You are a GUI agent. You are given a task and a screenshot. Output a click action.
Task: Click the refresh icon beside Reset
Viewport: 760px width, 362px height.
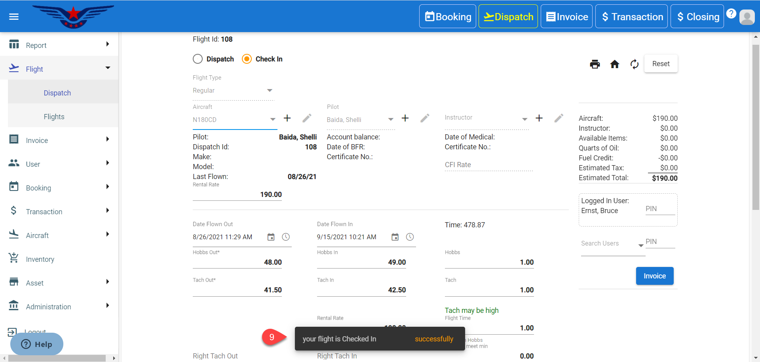click(634, 64)
